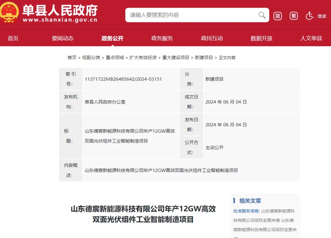The height and width of the screenshot is (238, 331).
Task: Click the 内容概述 summary text
Action: tap(161, 170)
